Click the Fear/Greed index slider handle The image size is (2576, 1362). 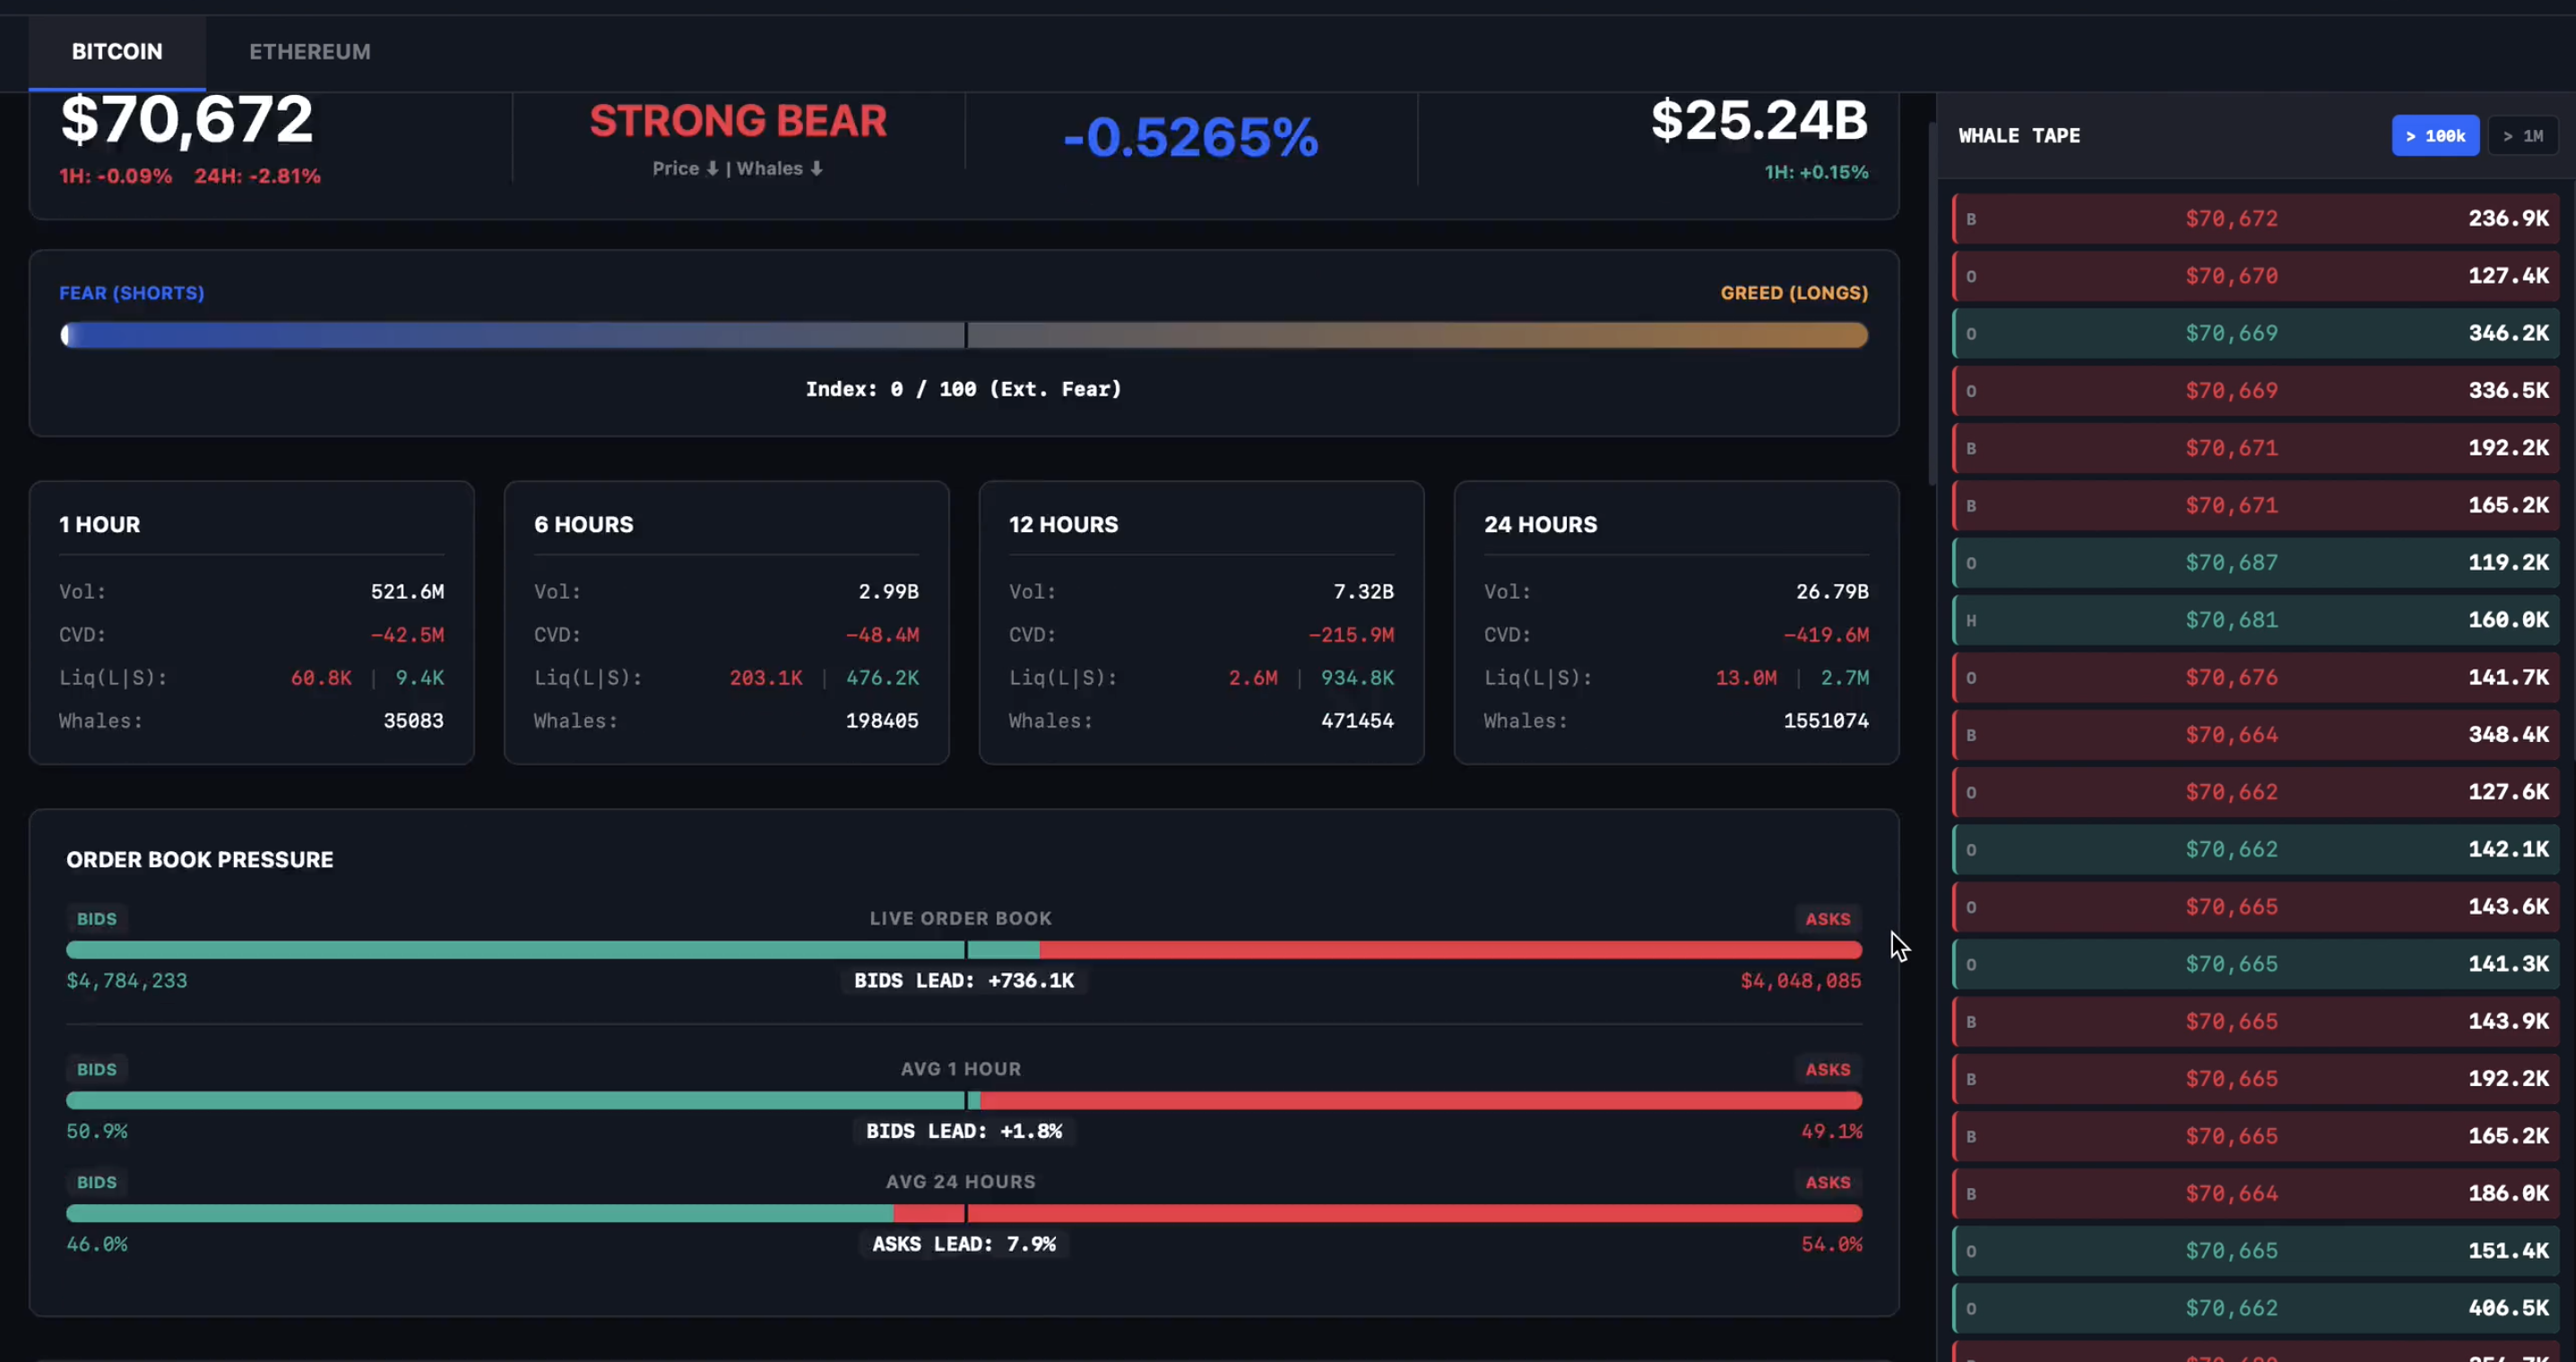[x=66, y=336]
